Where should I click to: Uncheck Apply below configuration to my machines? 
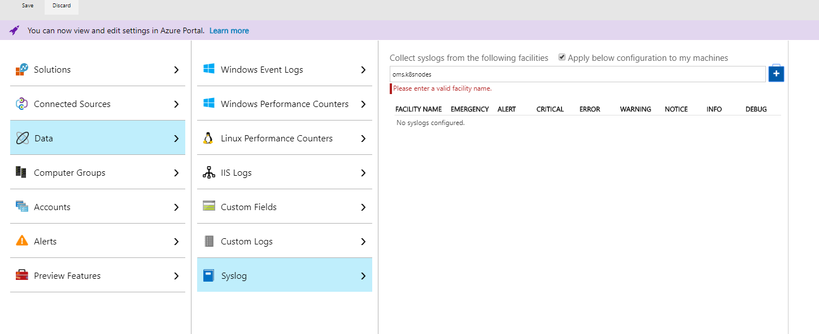pyautogui.click(x=561, y=56)
